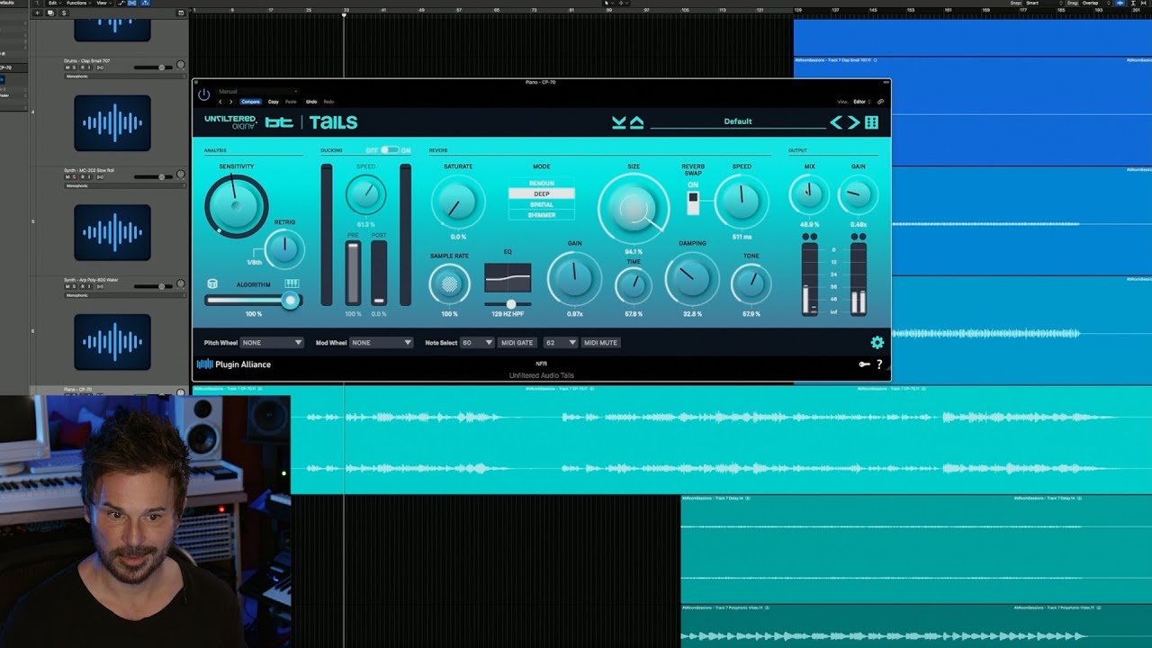Click the Time knob
This screenshot has width=1152, height=648.
click(634, 286)
